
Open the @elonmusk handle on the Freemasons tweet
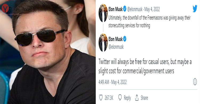(135, 9)
